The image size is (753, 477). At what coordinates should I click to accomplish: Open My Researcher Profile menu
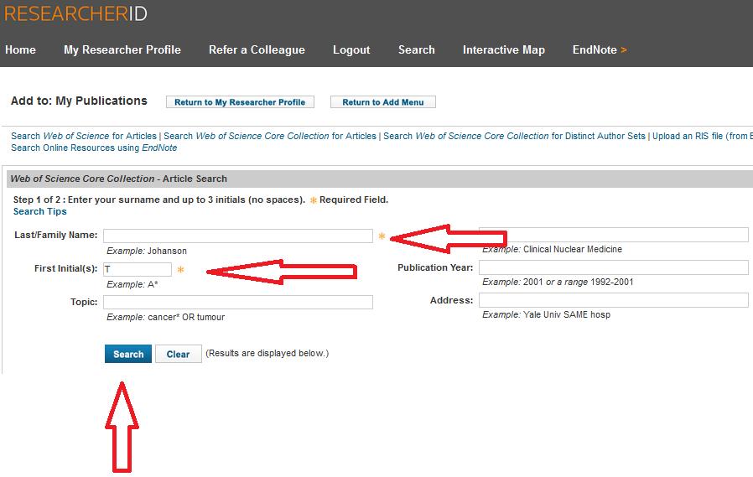[x=122, y=50]
